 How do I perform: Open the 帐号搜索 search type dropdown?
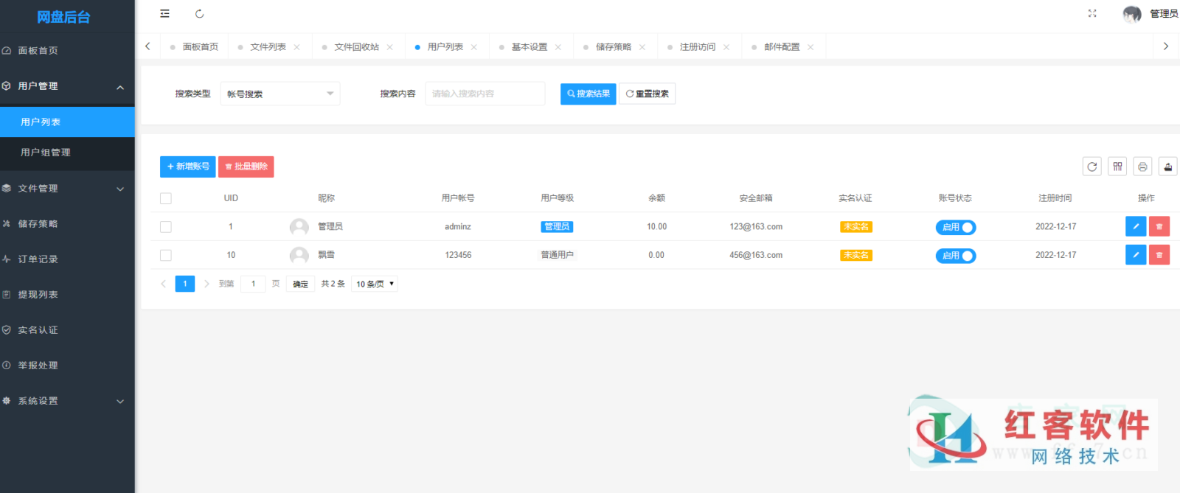[x=280, y=94]
